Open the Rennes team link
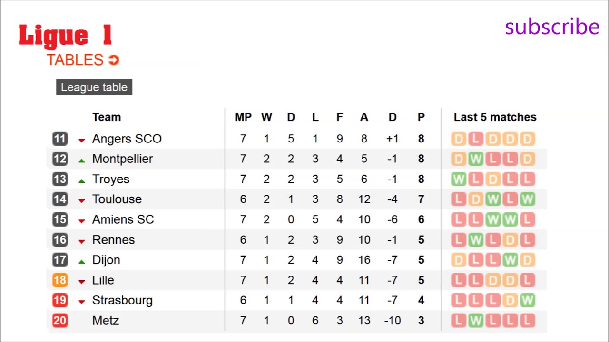 point(113,240)
